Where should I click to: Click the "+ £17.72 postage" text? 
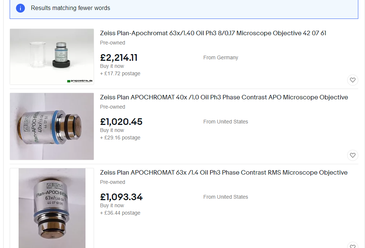(120, 73)
